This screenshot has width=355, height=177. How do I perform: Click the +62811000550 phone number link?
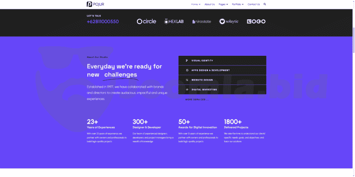(x=103, y=22)
